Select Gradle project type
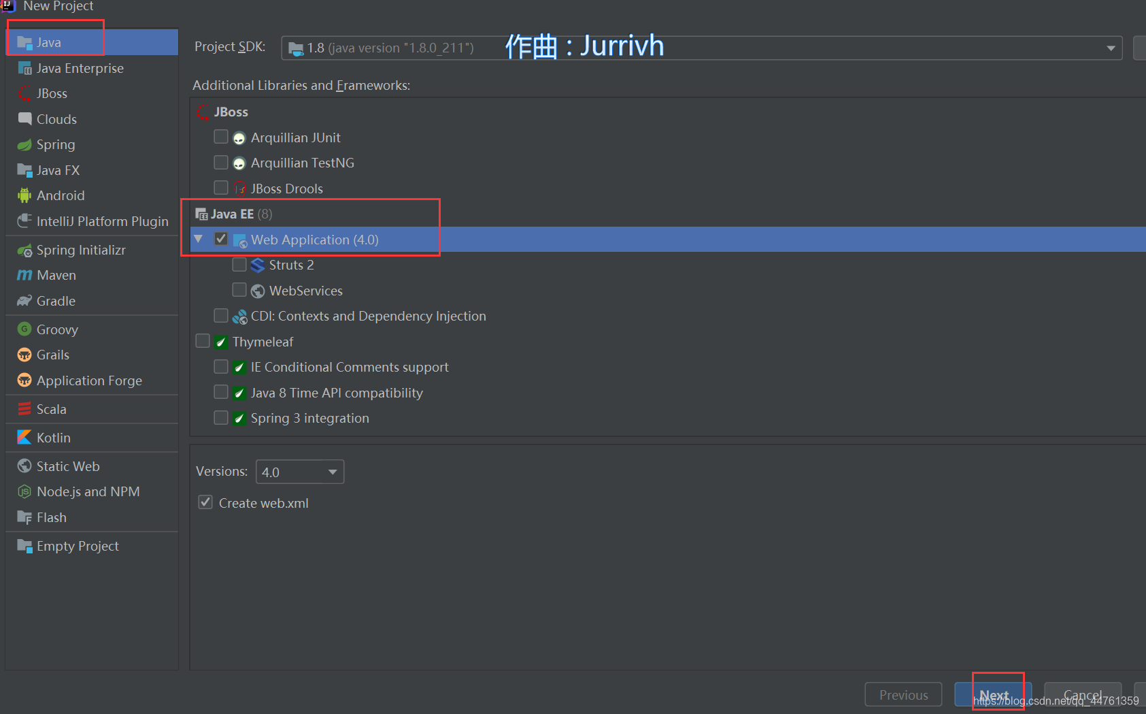1146x714 pixels. coord(92,301)
